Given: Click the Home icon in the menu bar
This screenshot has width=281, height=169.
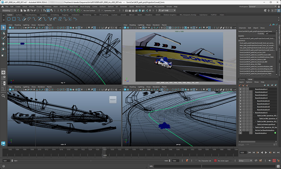Looking at the screenshot, I should click(3, 7).
